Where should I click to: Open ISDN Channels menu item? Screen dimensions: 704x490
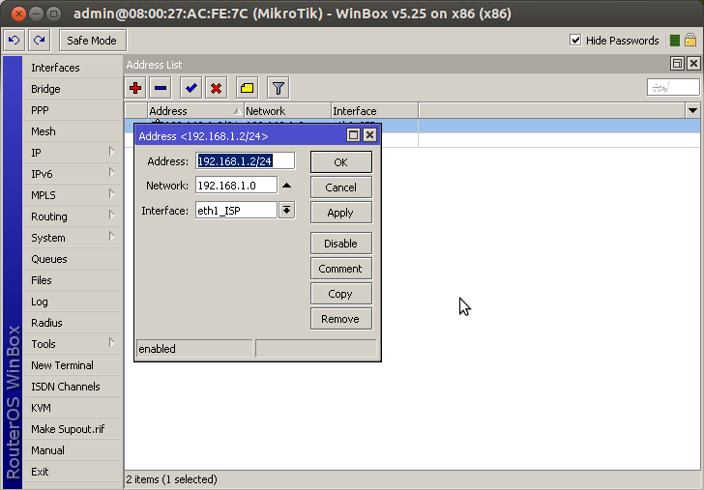click(72, 387)
